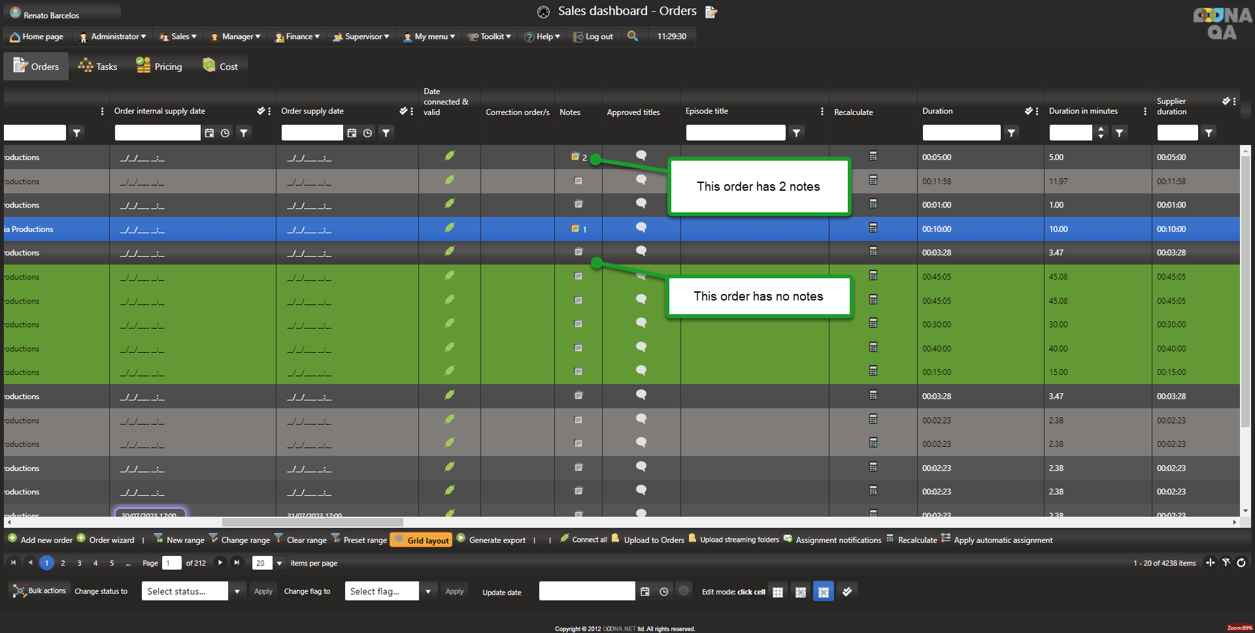This screenshot has height=633, width=1255.
Task: Click Add new order
Action: coord(40,540)
